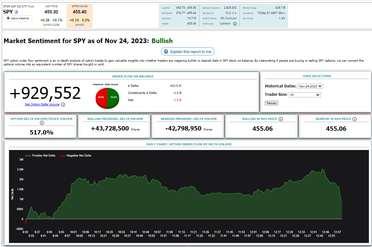Click the Constituents $ Delta -1.5 B value
The image size is (372, 247).
[x=177, y=93]
